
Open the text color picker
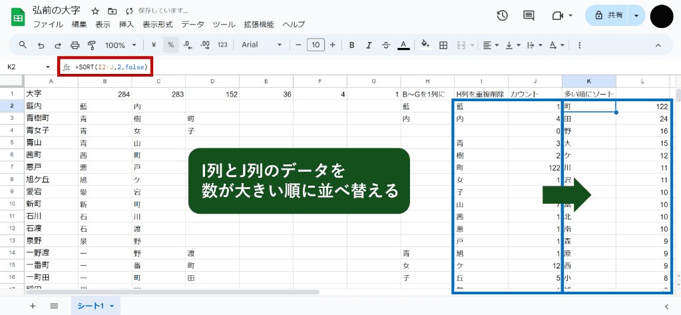click(403, 45)
